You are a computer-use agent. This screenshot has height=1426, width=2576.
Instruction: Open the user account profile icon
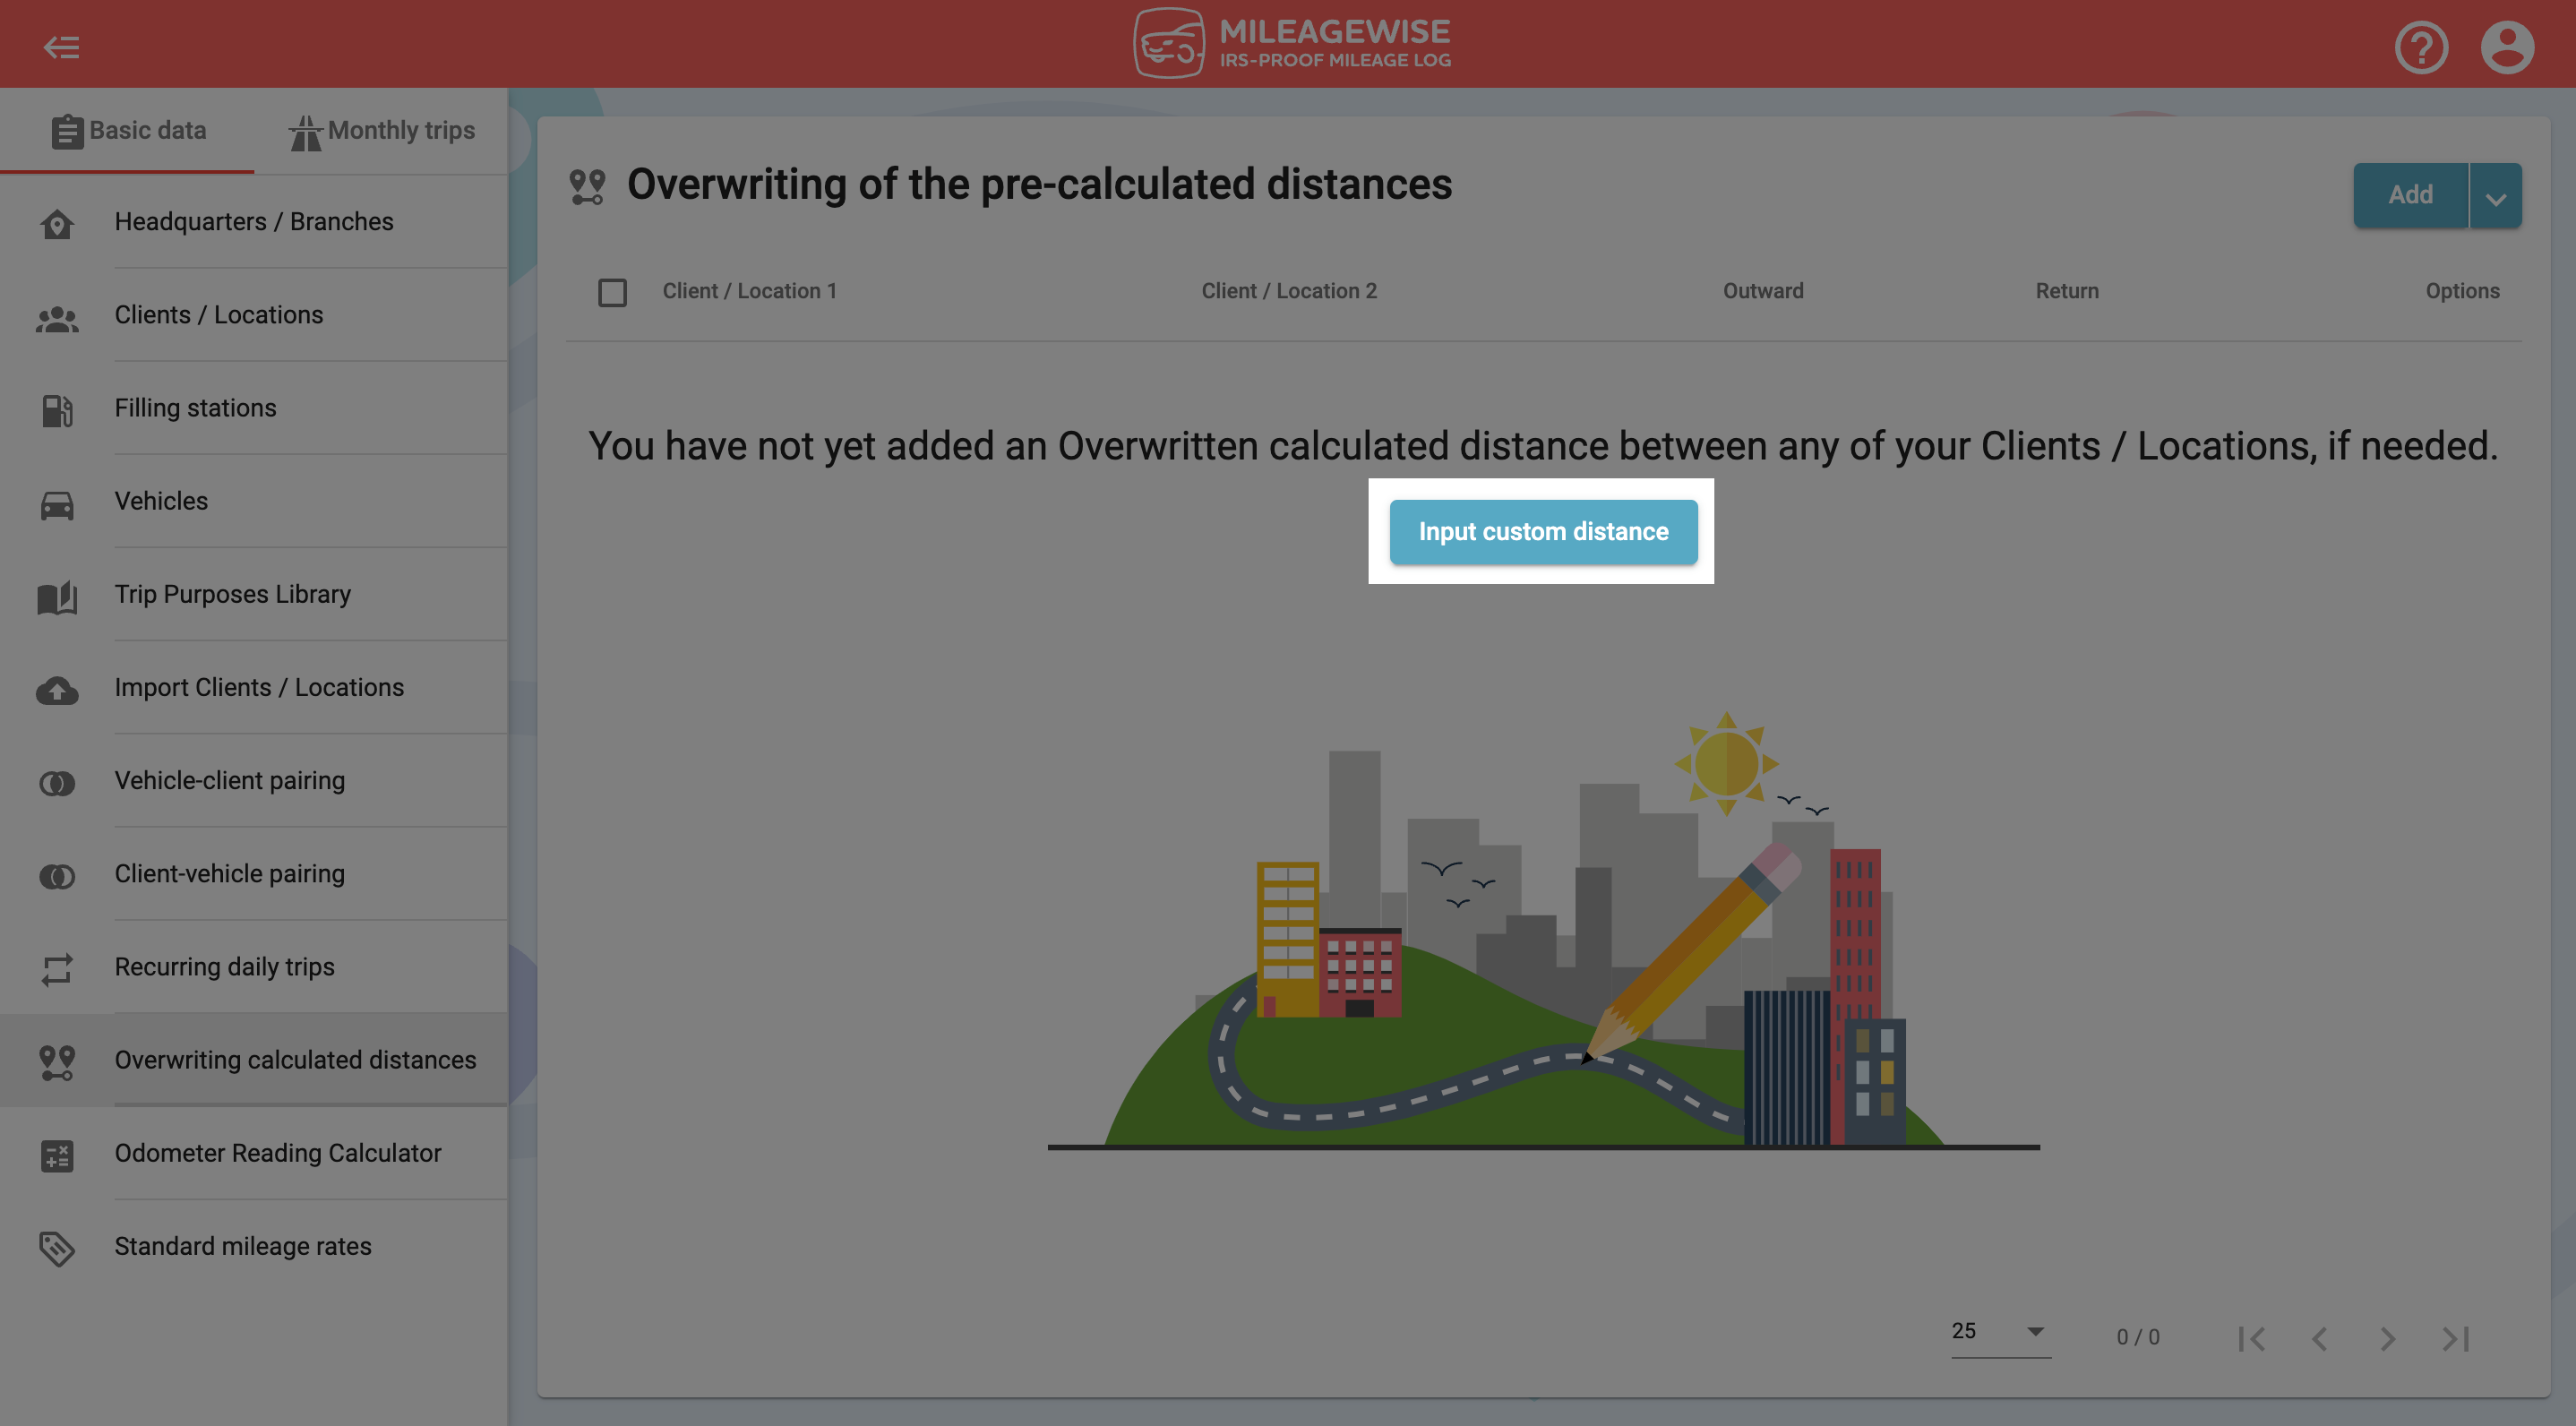[x=2507, y=47]
